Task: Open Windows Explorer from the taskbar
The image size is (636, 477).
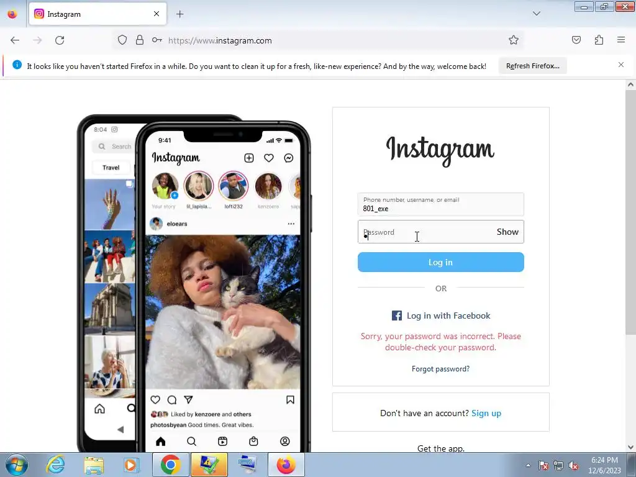Action: coord(94,465)
